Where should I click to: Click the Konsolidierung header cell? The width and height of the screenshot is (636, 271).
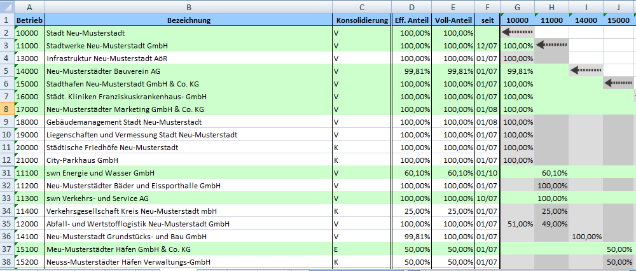point(361,20)
